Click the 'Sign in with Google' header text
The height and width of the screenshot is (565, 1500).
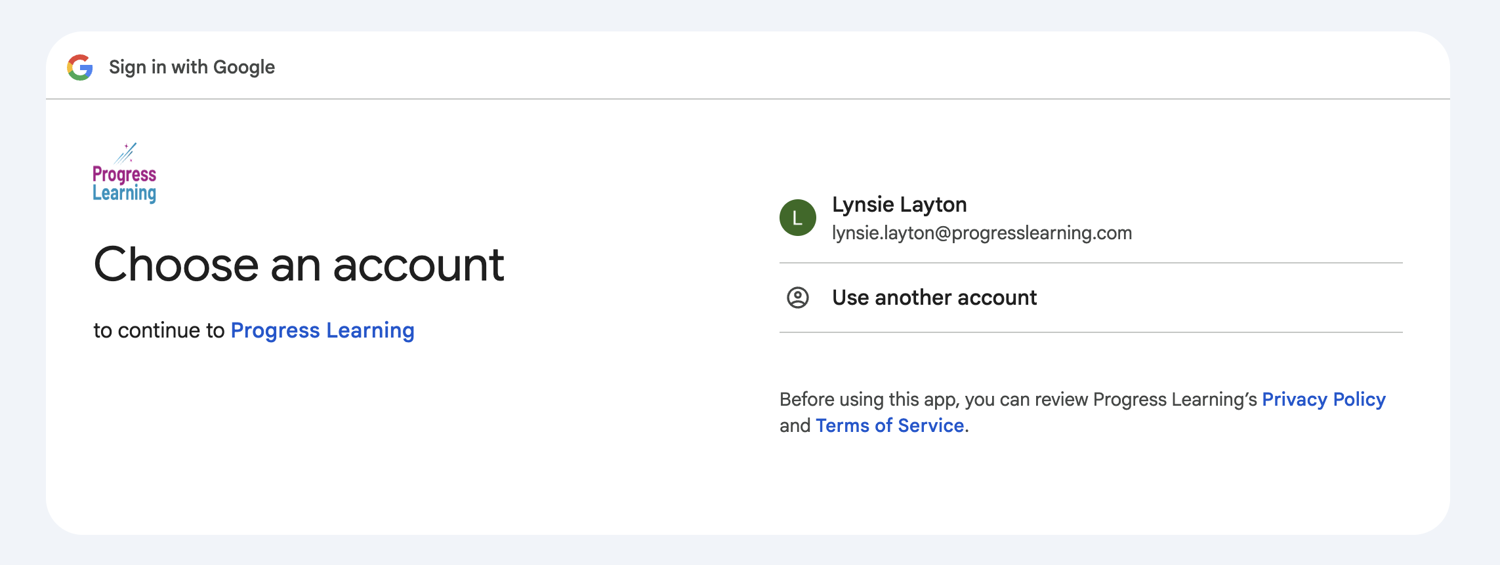pyautogui.click(x=192, y=67)
